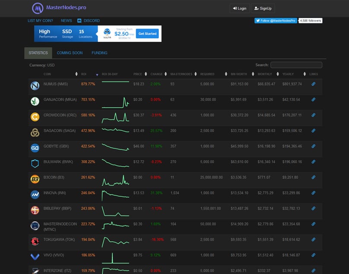Sort table by Price column header
The width and height of the screenshot is (349, 274).
coord(138,74)
